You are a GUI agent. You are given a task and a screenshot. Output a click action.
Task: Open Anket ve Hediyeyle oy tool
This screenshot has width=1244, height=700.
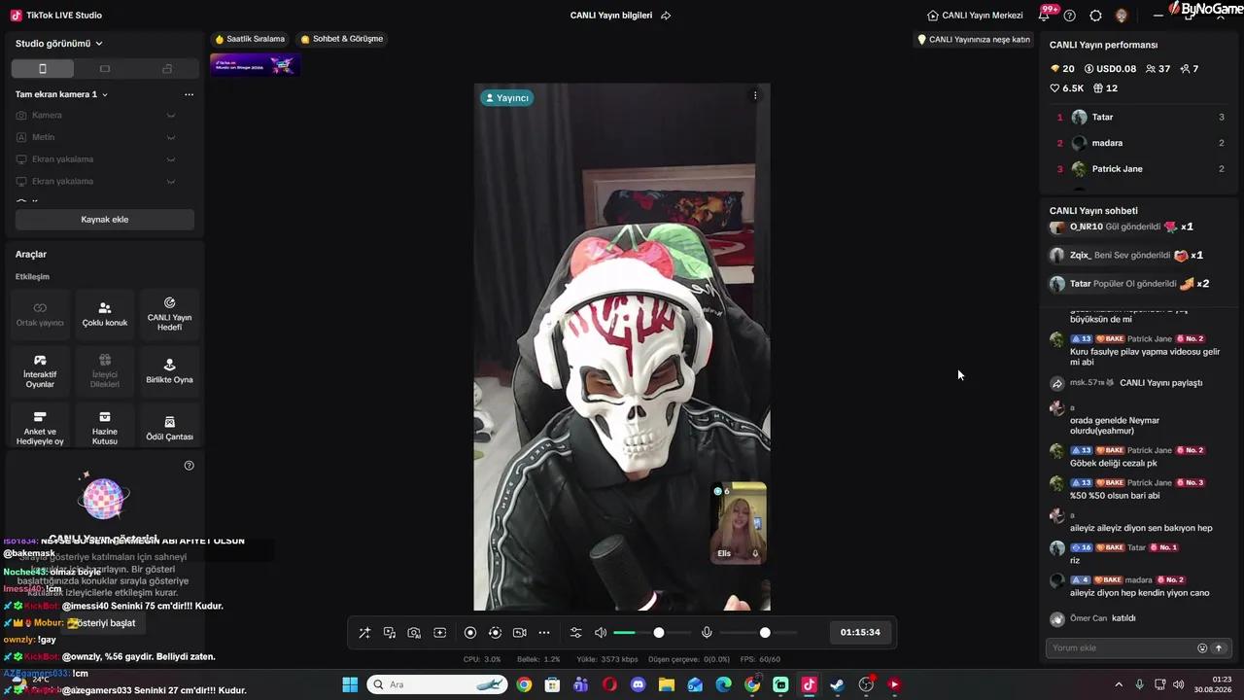pos(40,428)
